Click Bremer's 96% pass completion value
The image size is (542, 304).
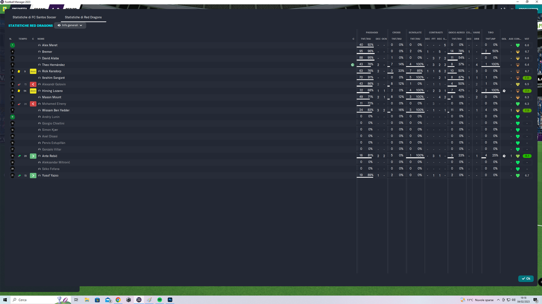click(371, 52)
